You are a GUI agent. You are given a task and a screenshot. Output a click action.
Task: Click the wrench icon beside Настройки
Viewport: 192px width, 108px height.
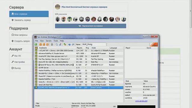pos(13,62)
